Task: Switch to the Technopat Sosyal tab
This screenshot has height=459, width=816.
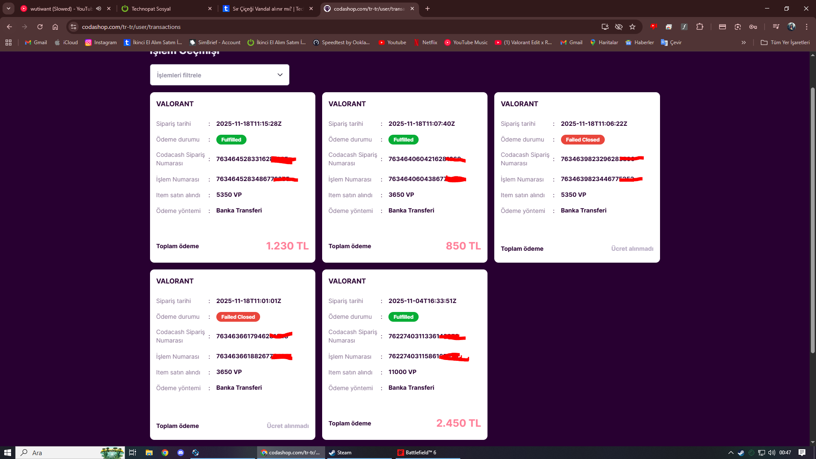Action: pyautogui.click(x=166, y=8)
